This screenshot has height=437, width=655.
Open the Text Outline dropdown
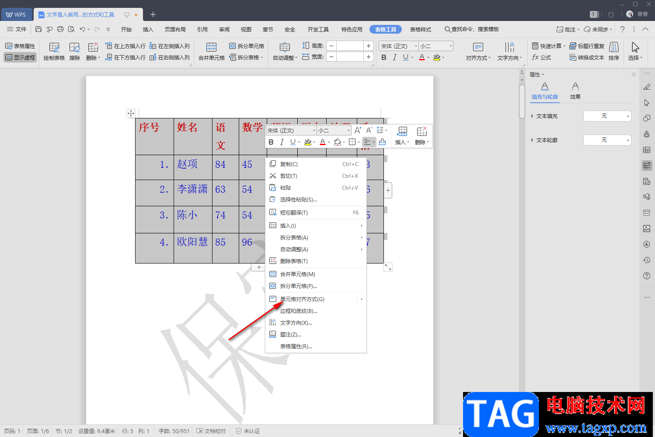pos(607,140)
